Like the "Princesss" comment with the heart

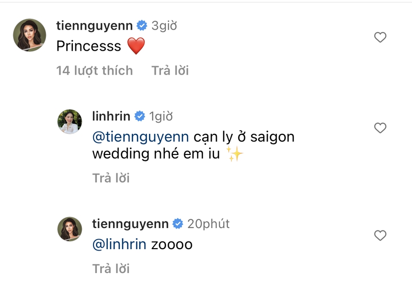click(x=380, y=37)
